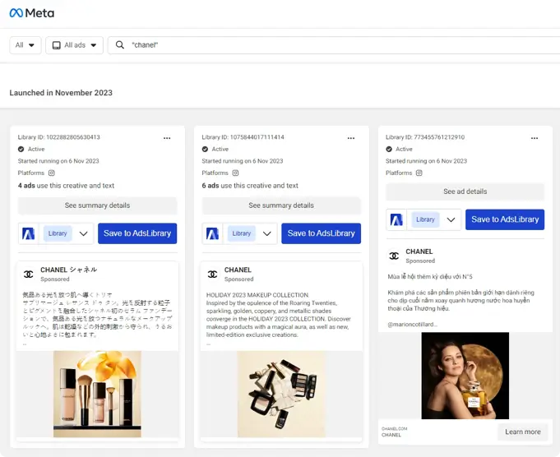
Task: Open CHANEL page name on N°5 ad
Action: [419, 252]
